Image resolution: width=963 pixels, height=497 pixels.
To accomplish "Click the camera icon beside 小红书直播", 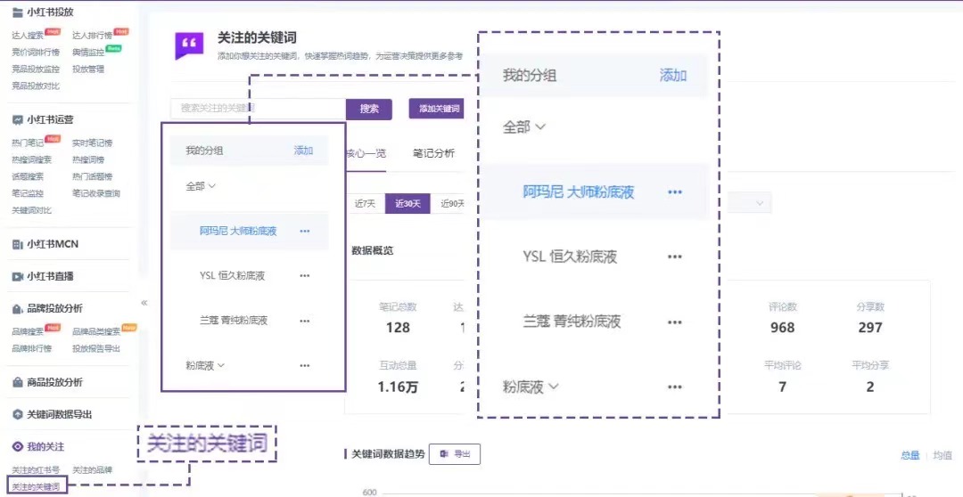I will pos(17,276).
